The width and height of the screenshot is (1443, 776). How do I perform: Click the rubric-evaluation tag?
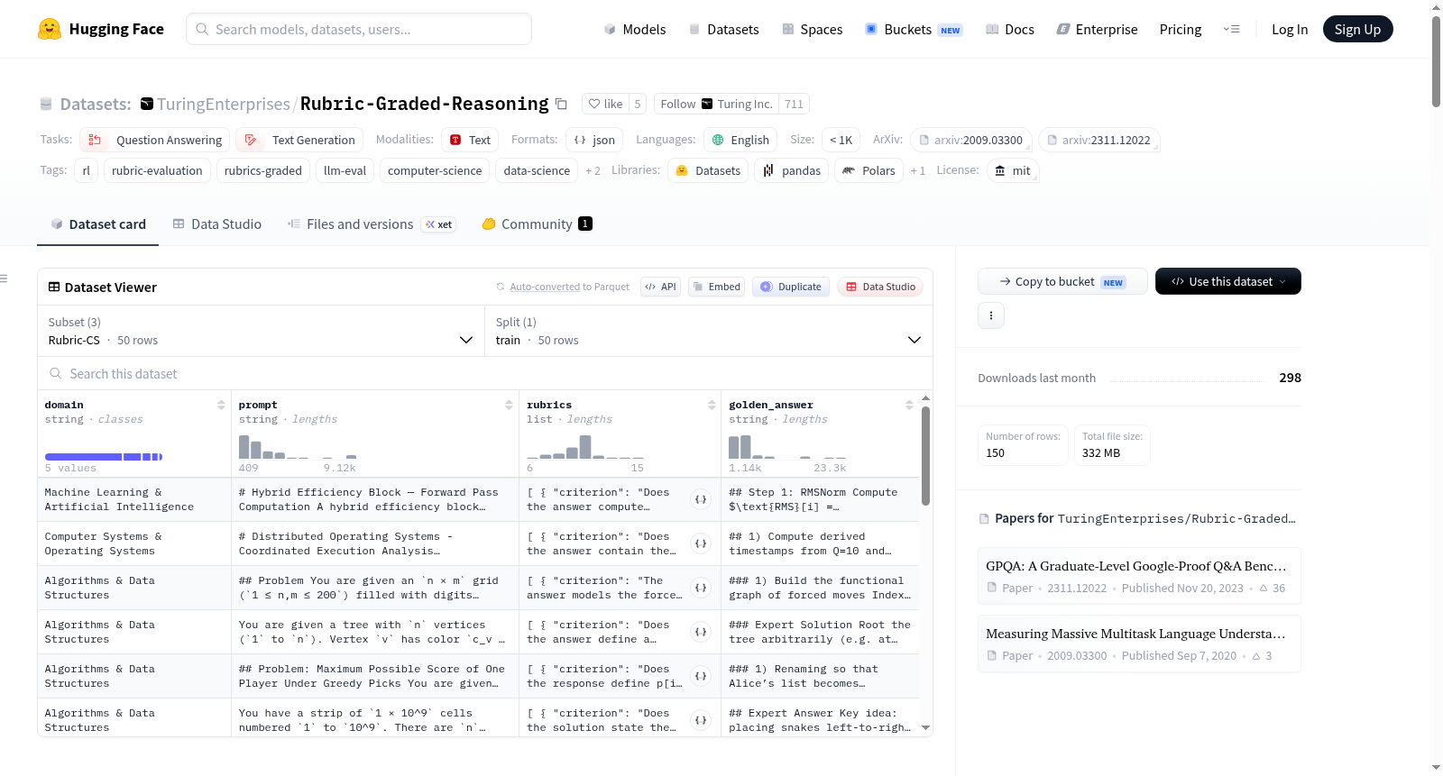coord(157,170)
